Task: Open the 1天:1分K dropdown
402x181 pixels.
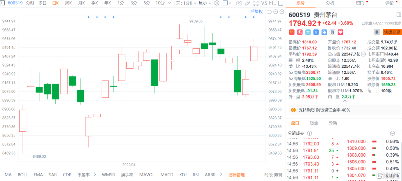Action: [185, 3]
